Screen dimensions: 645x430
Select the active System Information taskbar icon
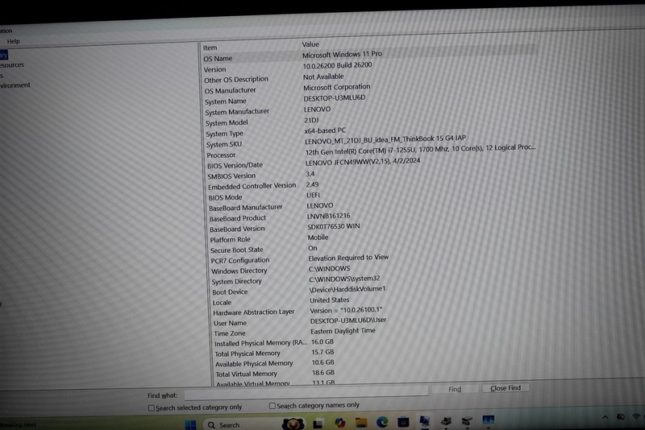424,421
